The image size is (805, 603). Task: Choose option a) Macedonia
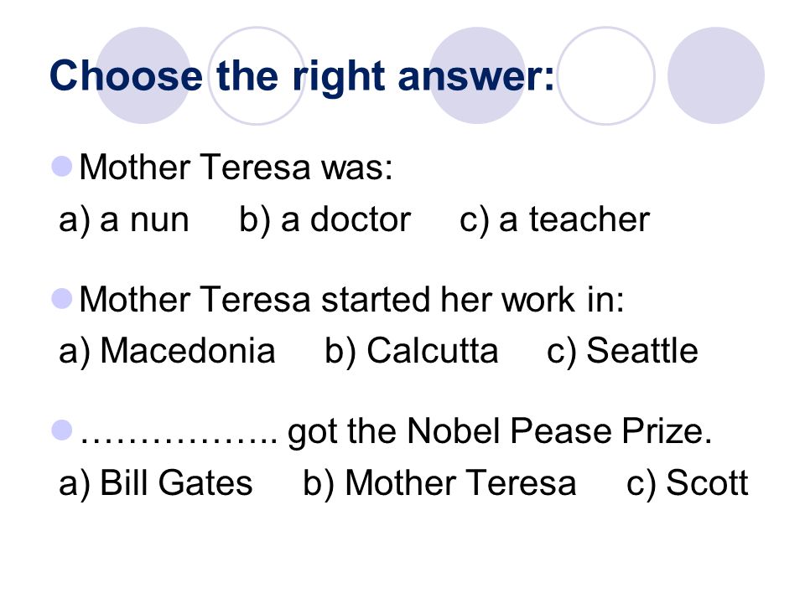pos(167,351)
